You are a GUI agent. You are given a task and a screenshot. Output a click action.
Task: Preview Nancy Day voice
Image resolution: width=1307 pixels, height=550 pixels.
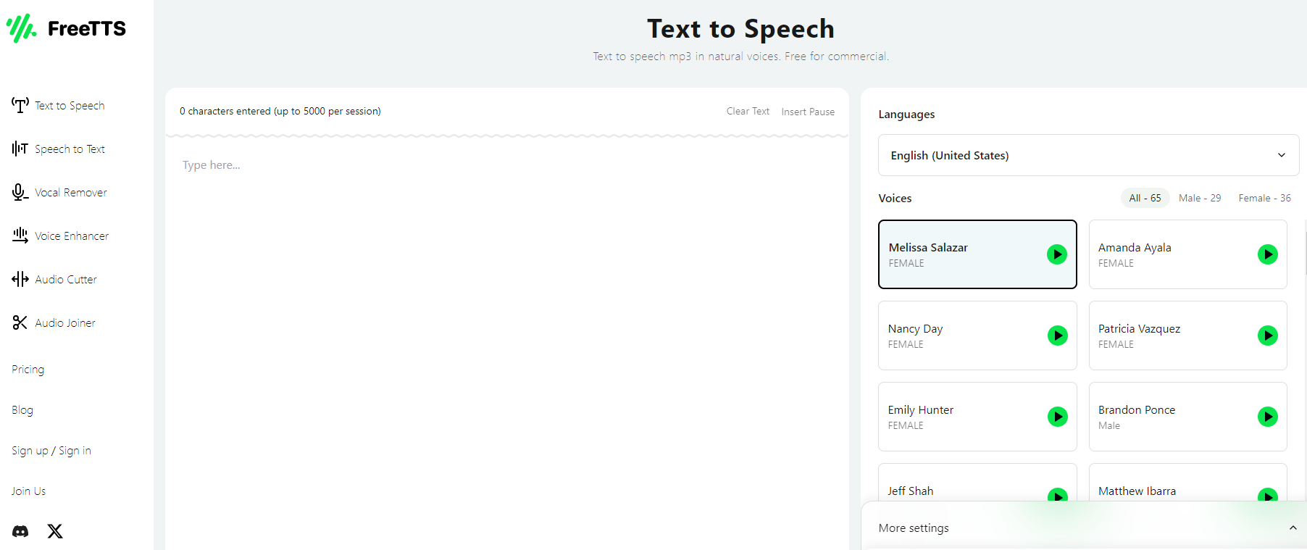[x=1057, y=336]
